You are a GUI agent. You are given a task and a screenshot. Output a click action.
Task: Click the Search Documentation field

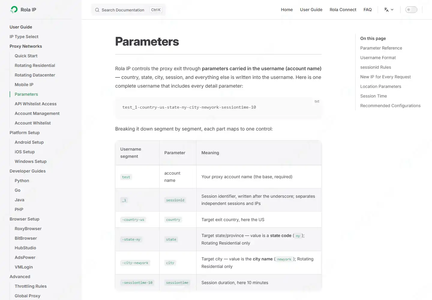click(128, 10)
